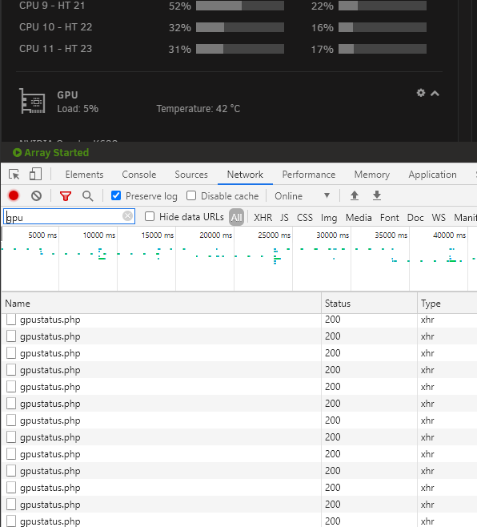477x527 pixels.
Task: Click the 25000 ms timeline marker
Action: [x=274, y=235]
